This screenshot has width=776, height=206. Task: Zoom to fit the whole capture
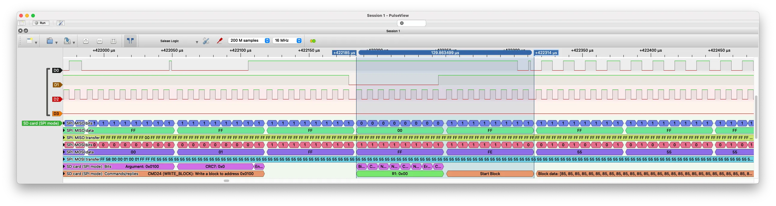click(x=114, y=41)
